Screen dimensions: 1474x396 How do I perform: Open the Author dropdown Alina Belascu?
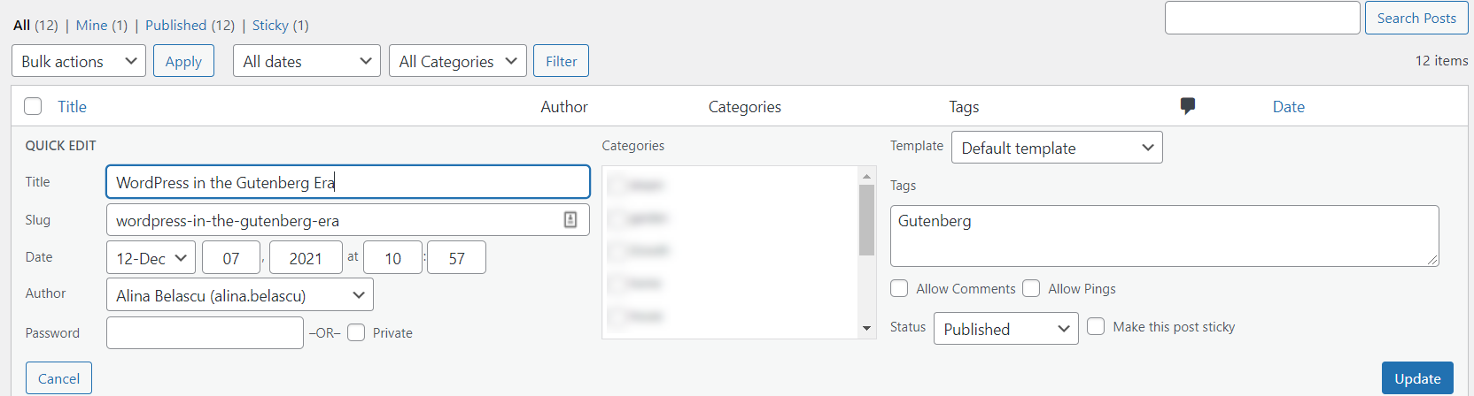click(240, 295)
